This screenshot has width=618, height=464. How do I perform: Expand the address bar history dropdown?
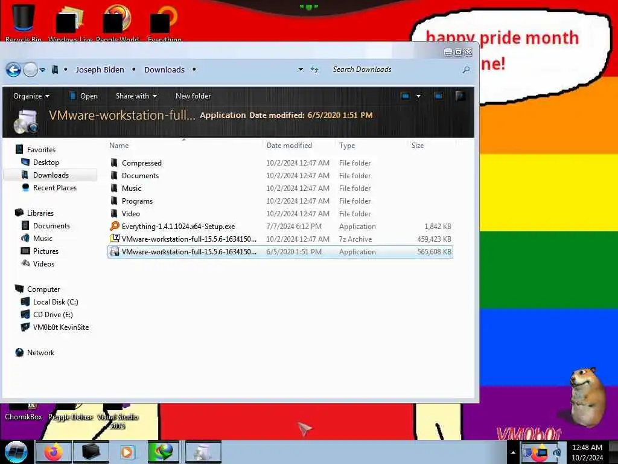coord(301,69)
